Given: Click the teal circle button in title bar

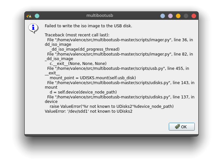Looking at the screenshot, I should (37, 16).
